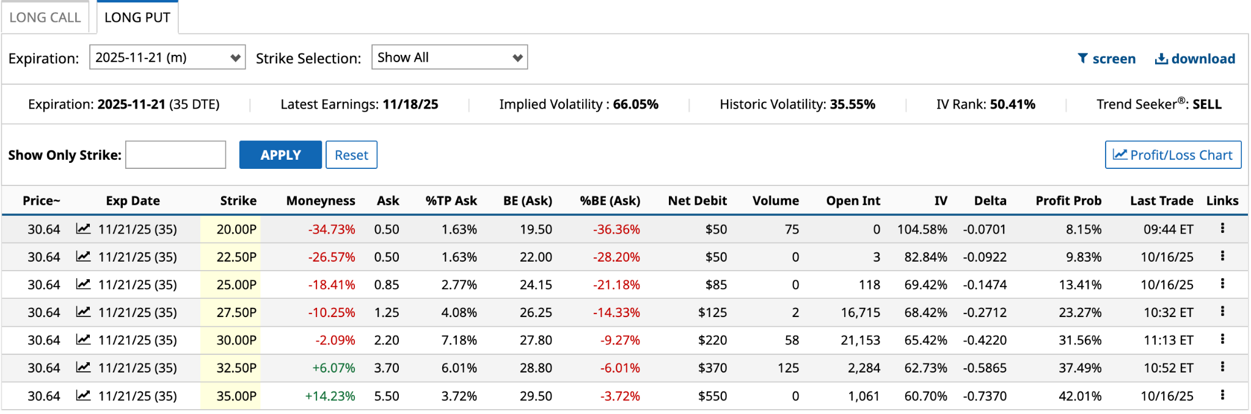1251x414 pixels.
Task: Open links menu for 22.50P row
Action: [1222, 256]
